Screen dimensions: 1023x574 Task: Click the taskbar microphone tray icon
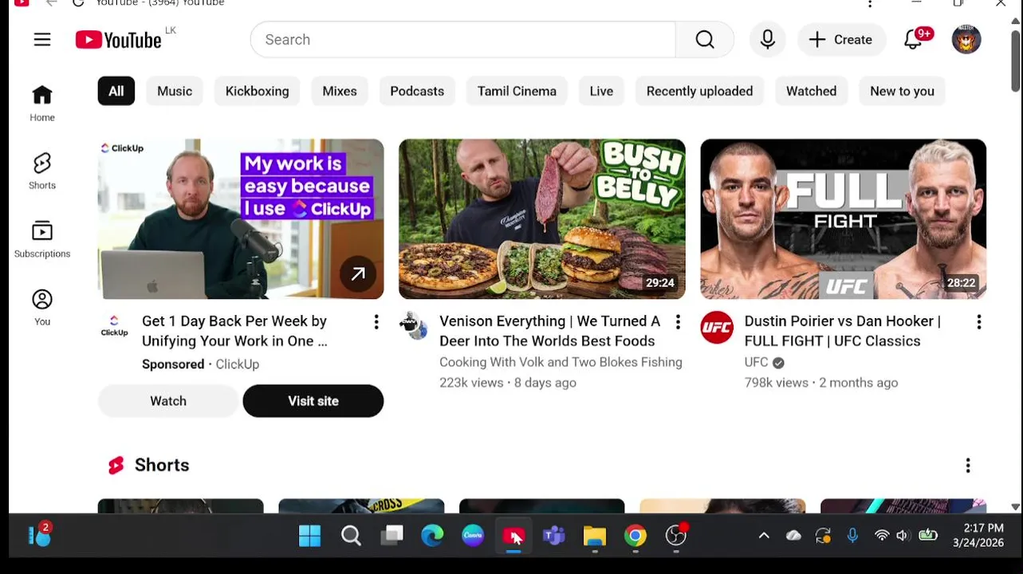852,536
